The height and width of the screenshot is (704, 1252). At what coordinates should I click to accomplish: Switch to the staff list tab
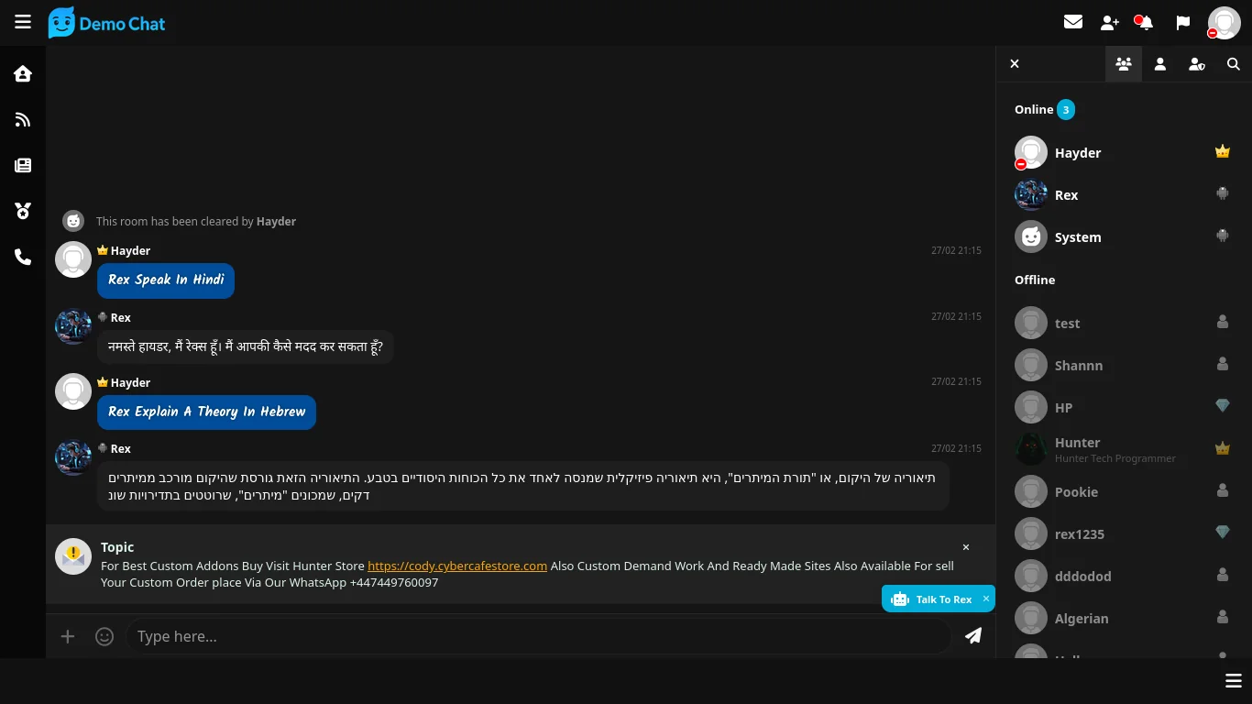click(x=1197, y=64)
